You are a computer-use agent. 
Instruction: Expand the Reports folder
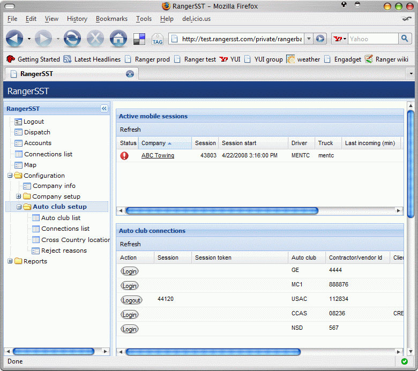[x=10, y=261]
